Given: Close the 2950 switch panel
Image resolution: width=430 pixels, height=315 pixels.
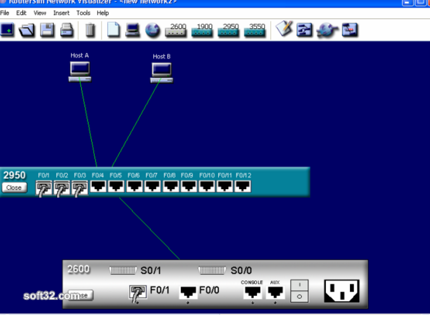Looking at the screenshot, I should [15, 188].
